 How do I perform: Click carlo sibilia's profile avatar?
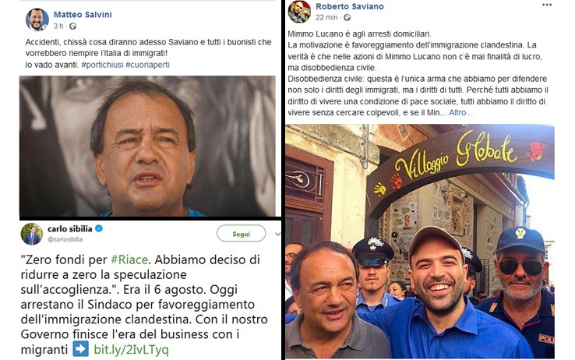(31, 234)
